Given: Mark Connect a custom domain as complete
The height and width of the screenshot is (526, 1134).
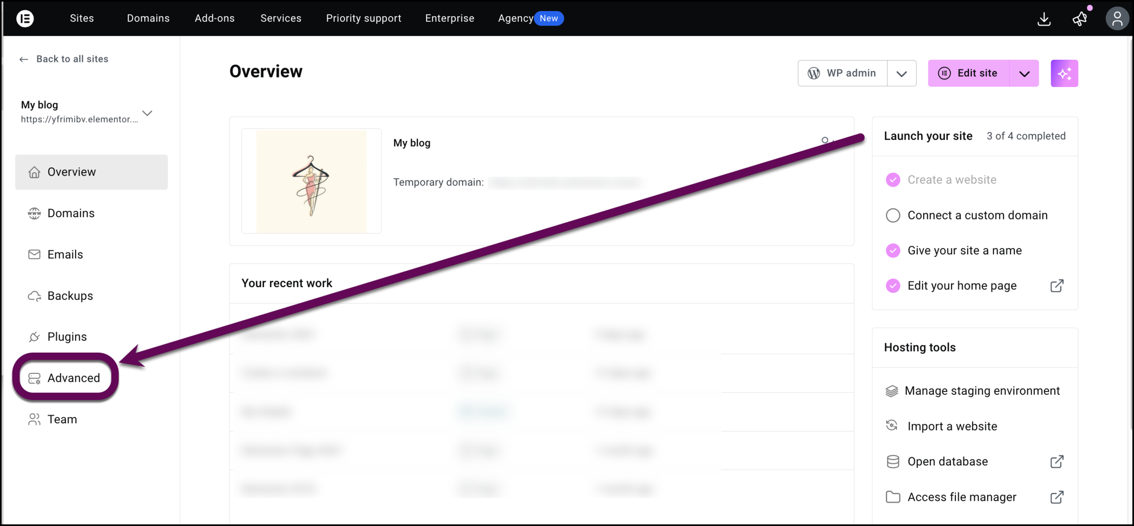Looking at the screenshot, I should pos(893,215).
